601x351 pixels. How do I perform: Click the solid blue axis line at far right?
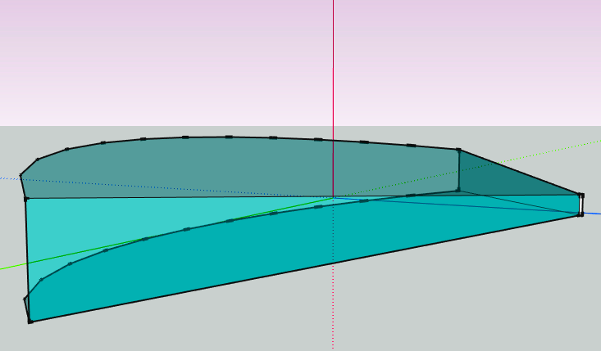pos(593,214)
